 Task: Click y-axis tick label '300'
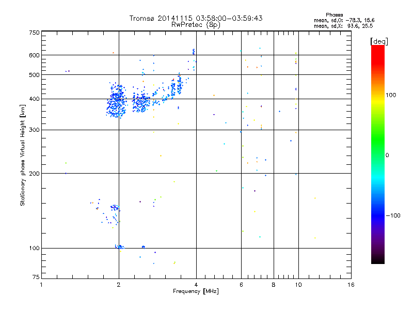34,130
